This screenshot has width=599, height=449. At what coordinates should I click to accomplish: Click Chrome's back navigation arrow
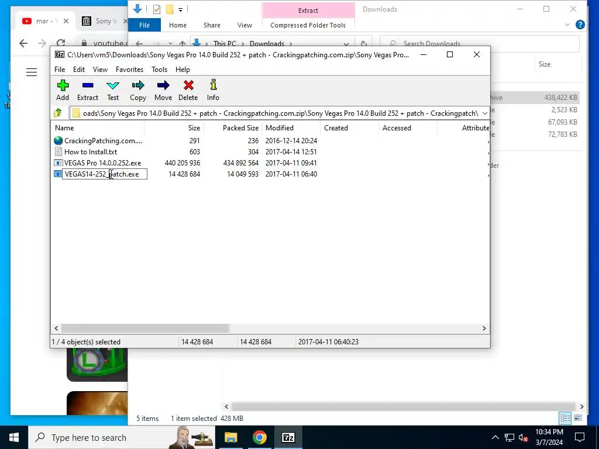[23, 43]
